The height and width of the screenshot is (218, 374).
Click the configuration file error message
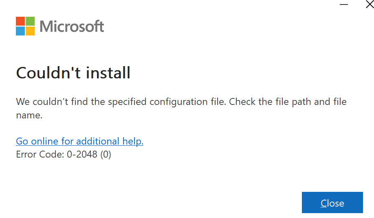pos(181,108)
